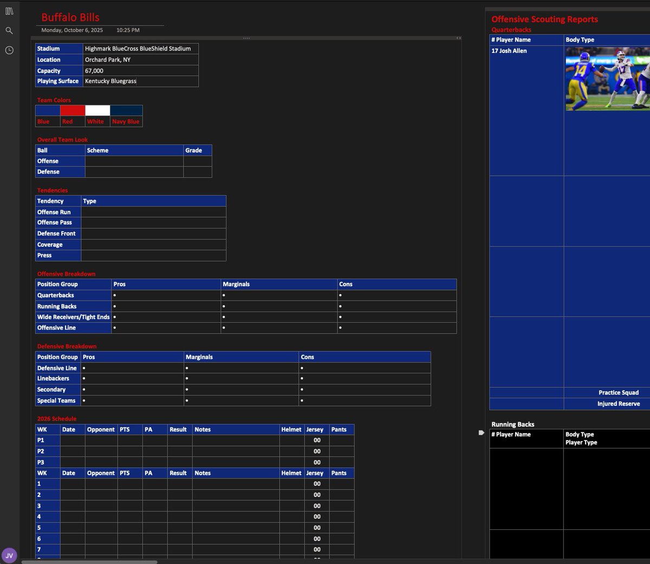Grab the note container dotted handle

[246, 38]
